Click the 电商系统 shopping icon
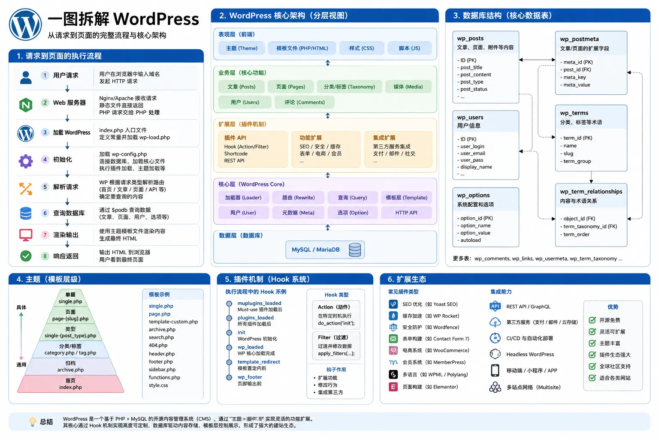Screen dimensions: 659x439 (393, 350)
